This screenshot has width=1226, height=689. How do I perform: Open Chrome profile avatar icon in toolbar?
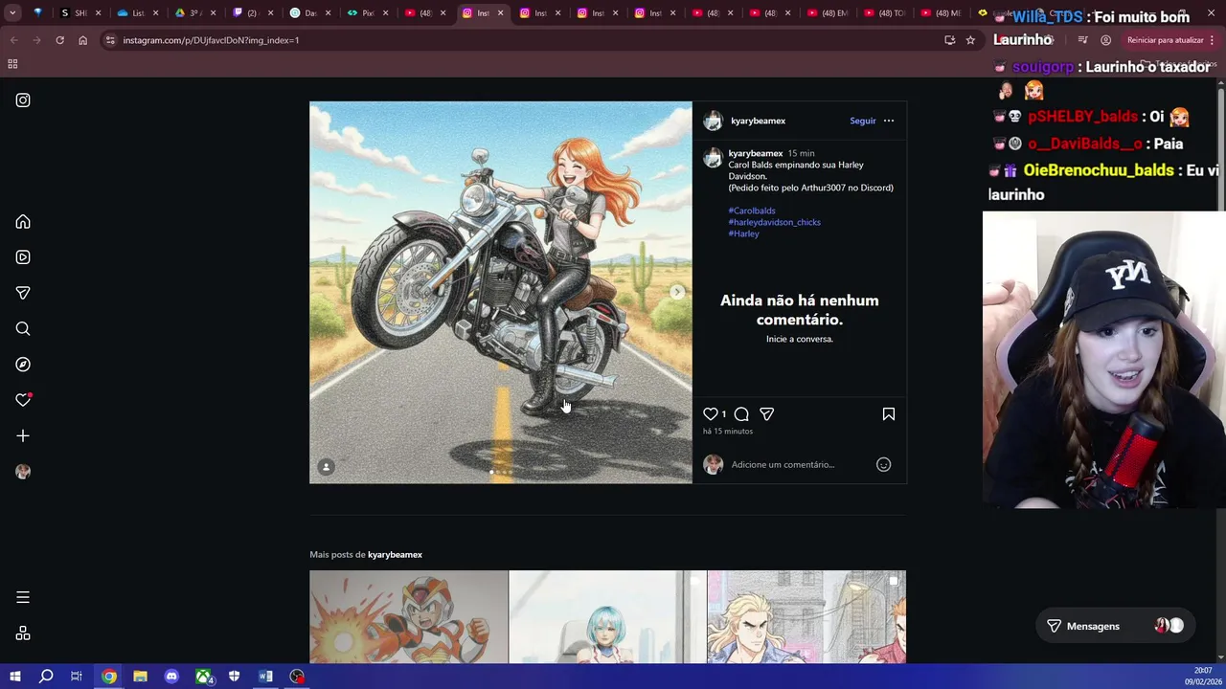tap(1105, 40)
